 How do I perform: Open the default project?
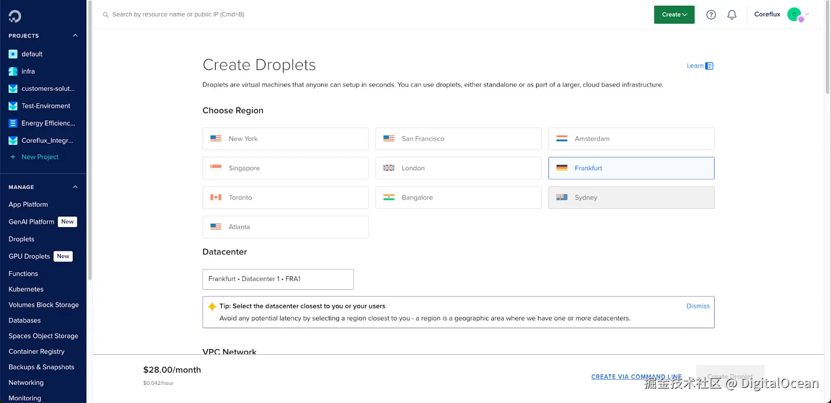pyautogui.click(x=32, y=54)
